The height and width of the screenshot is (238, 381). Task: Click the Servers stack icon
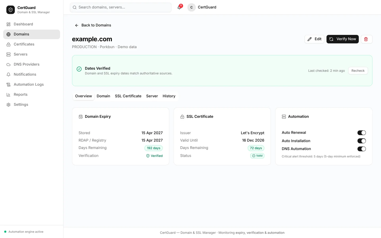8,54
